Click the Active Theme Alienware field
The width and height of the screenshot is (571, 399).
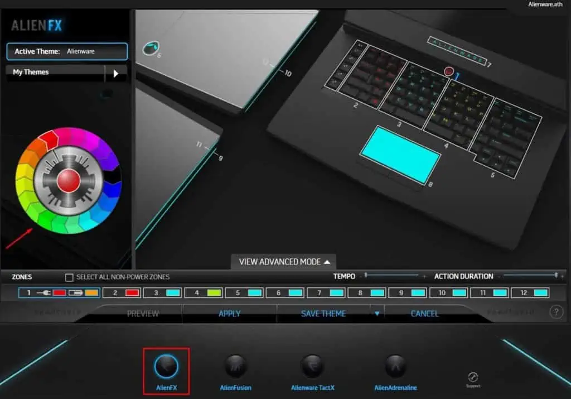pyautogui.click(x=66, y=51)
